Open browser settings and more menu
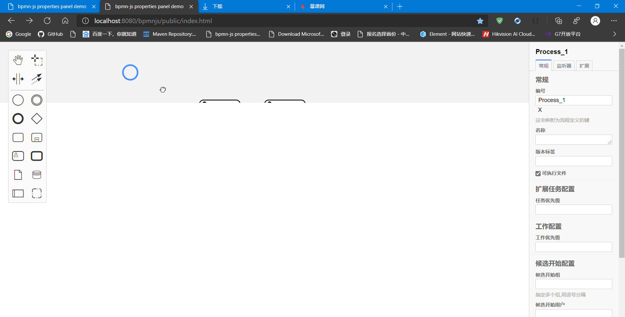 tap(614, 21)
